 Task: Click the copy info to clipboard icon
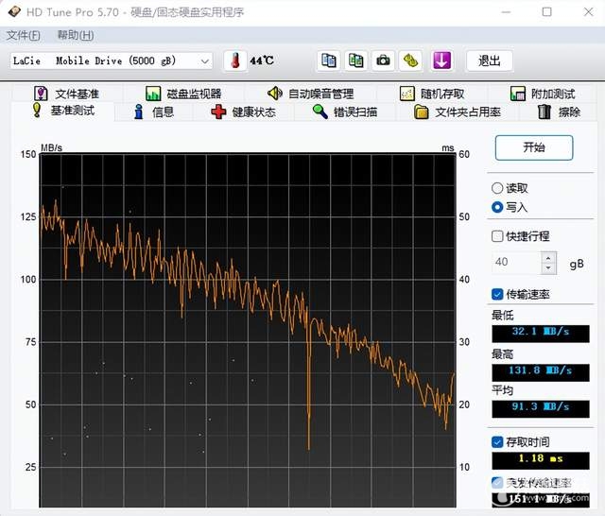329,60
